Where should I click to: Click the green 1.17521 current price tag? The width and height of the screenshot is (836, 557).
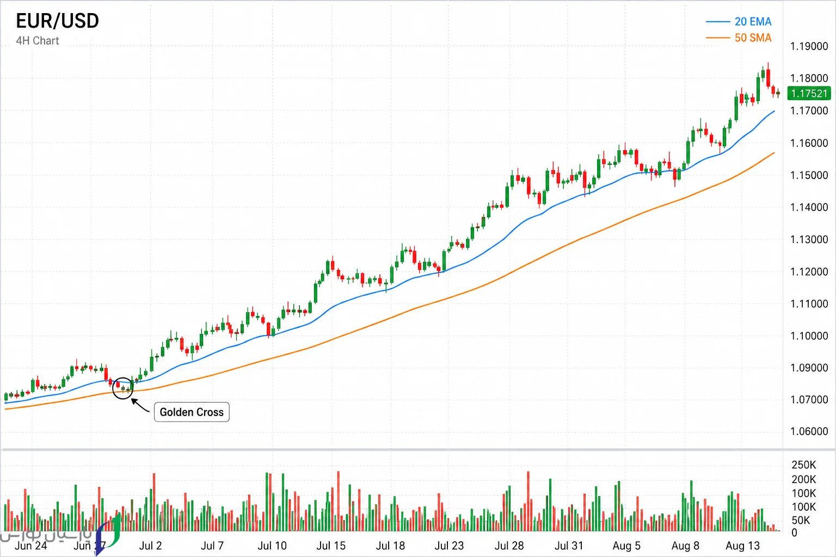(809, 94)
